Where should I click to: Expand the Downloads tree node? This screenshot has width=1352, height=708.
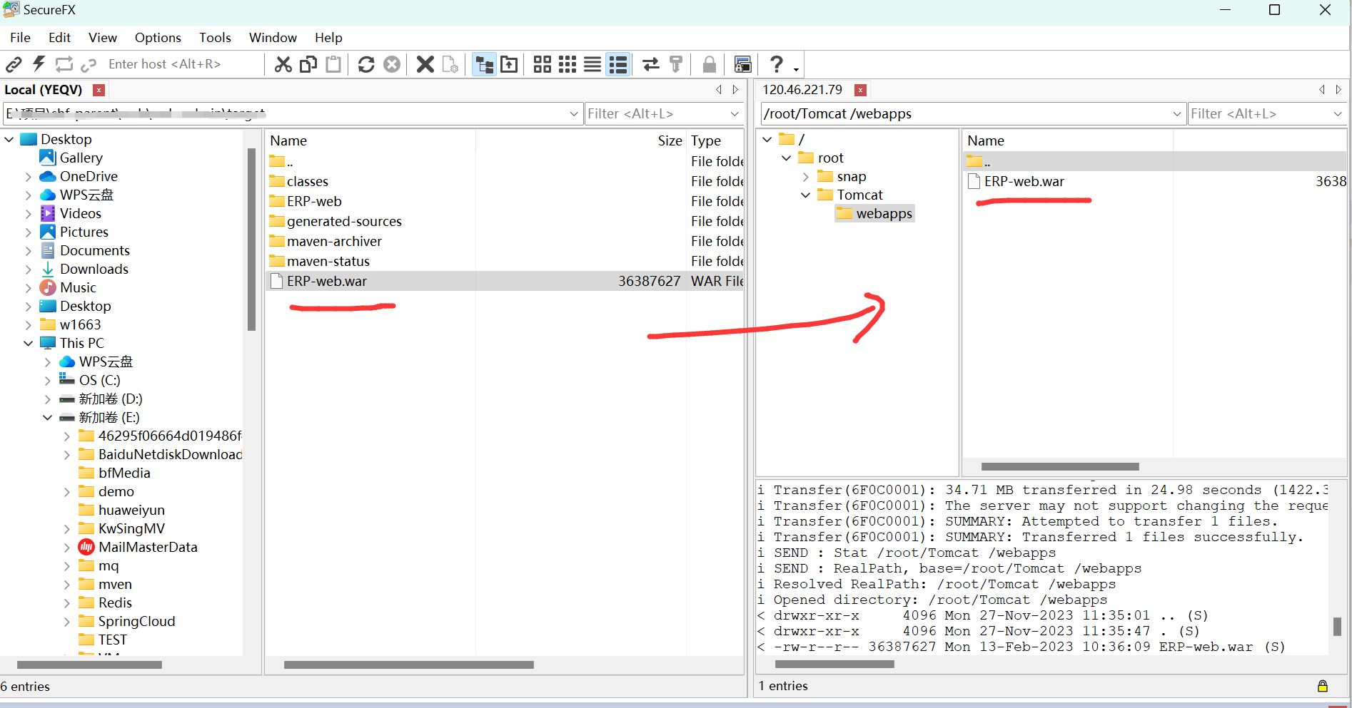[28, 269]
